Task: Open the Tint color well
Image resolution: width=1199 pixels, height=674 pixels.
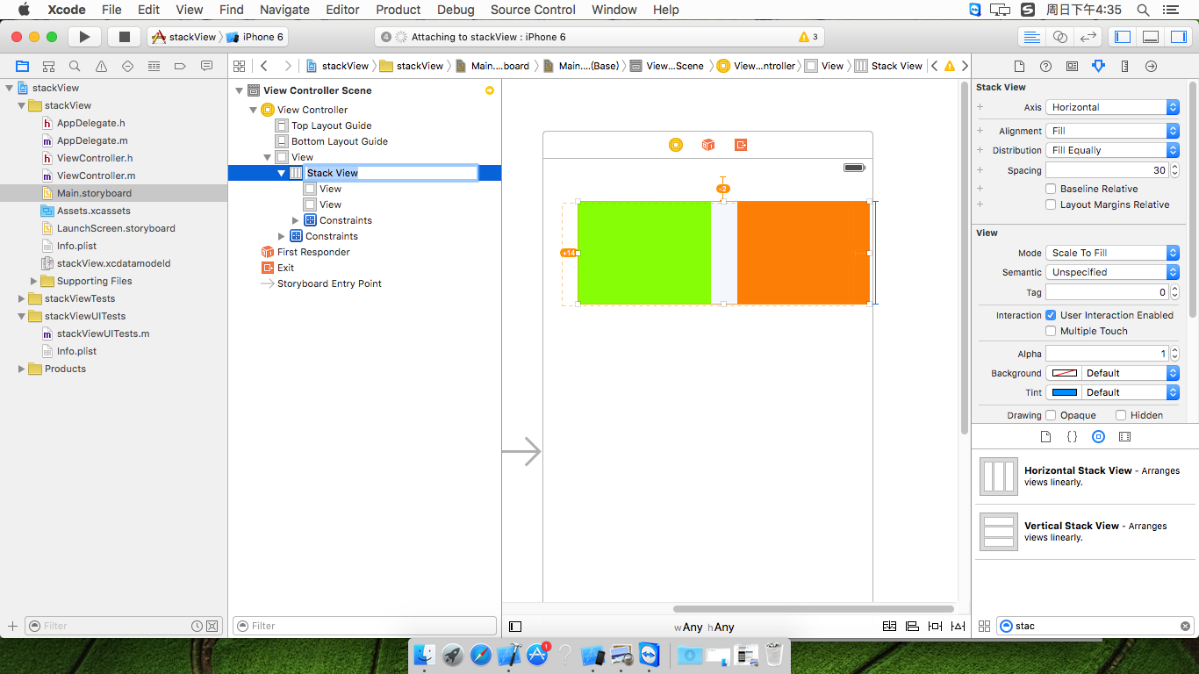Action: (1064, 392)
